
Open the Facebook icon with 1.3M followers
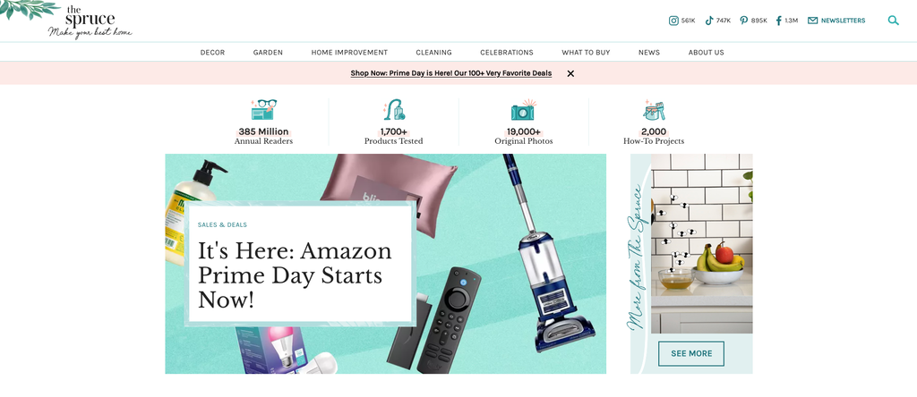point(778,21)
